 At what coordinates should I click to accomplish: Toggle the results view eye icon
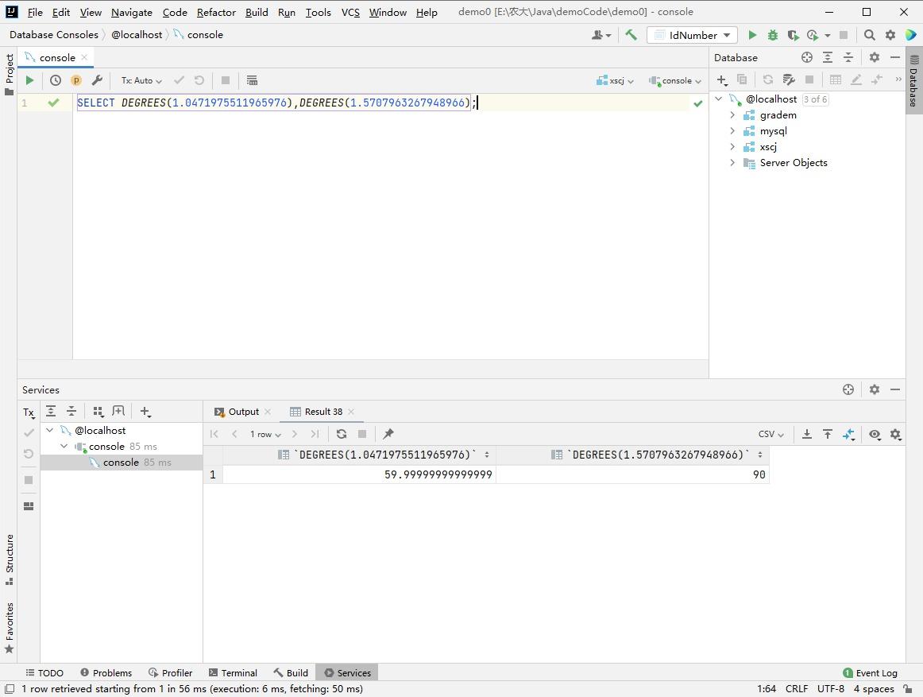point(875,434)
